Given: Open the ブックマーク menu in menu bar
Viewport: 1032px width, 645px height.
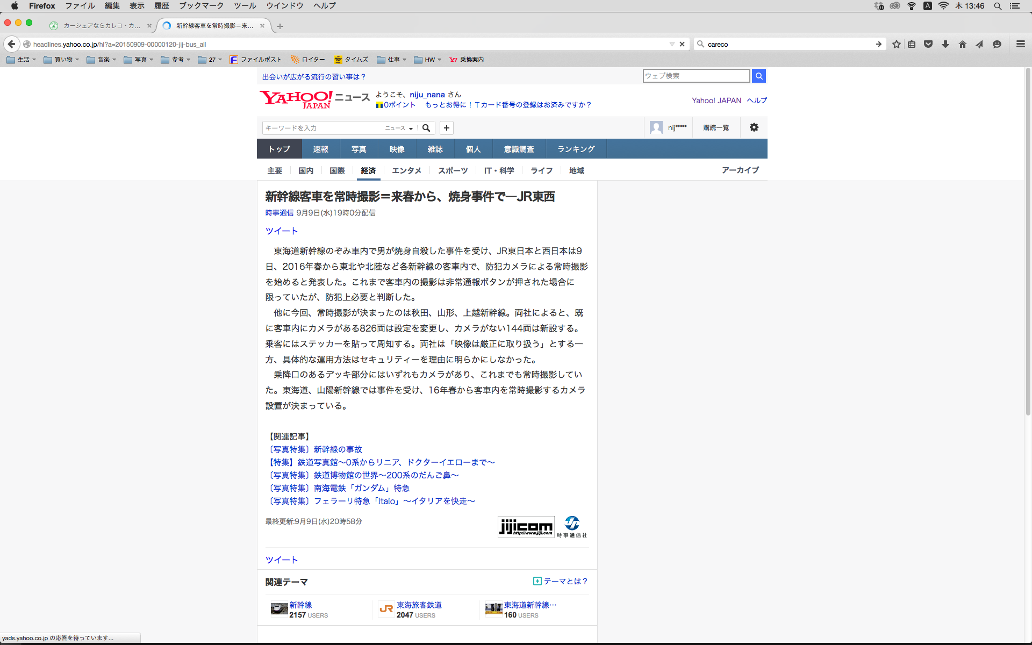Looking at the screenshot, I should pyautogui.click(x=201, y=6).
